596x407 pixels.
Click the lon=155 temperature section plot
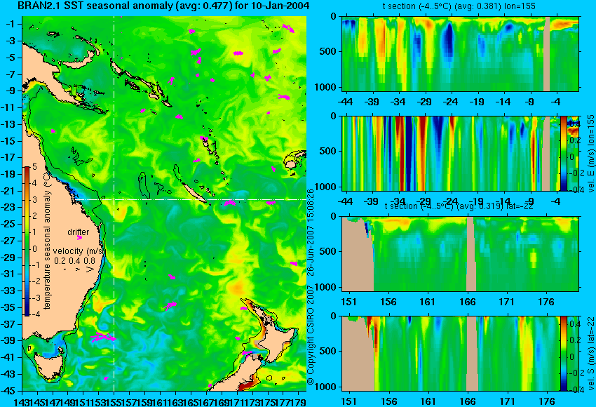click(x=460, y=53)
